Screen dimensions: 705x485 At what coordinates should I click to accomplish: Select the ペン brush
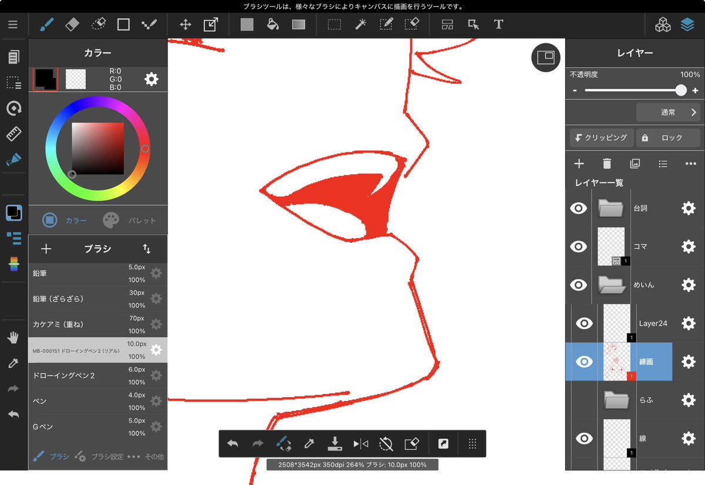[98, 401]
